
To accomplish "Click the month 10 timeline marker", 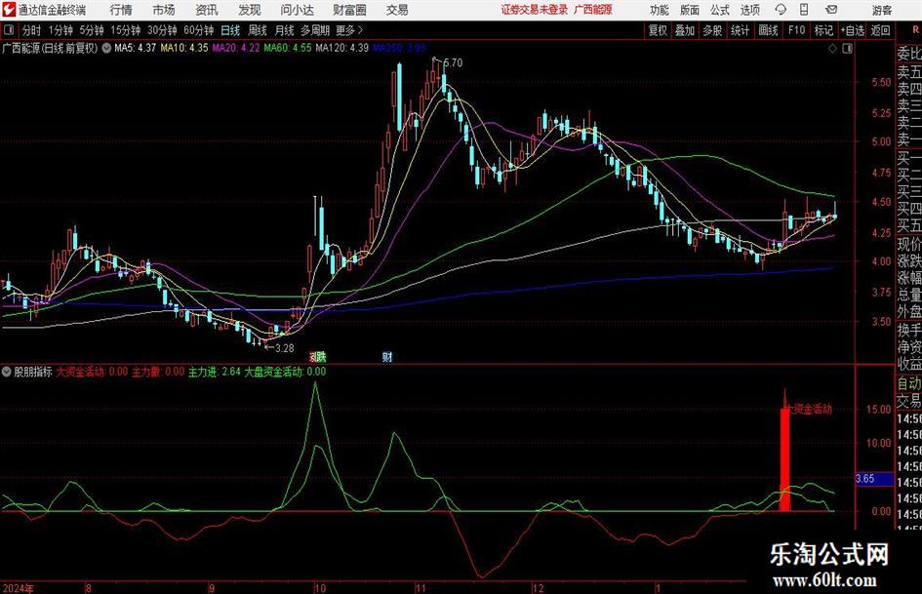I will tap(319, 587).
